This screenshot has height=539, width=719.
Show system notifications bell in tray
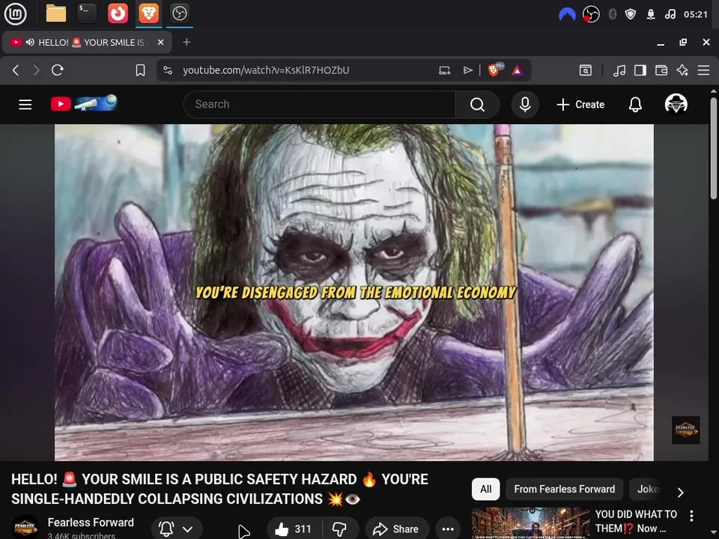pos(651,14)
